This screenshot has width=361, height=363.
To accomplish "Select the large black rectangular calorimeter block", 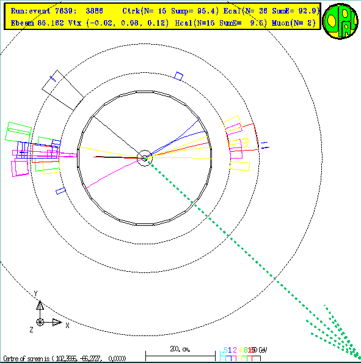I will point(63,90).
